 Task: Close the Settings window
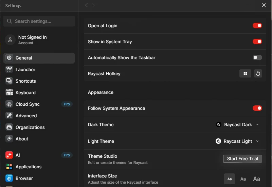click(264, 5)
